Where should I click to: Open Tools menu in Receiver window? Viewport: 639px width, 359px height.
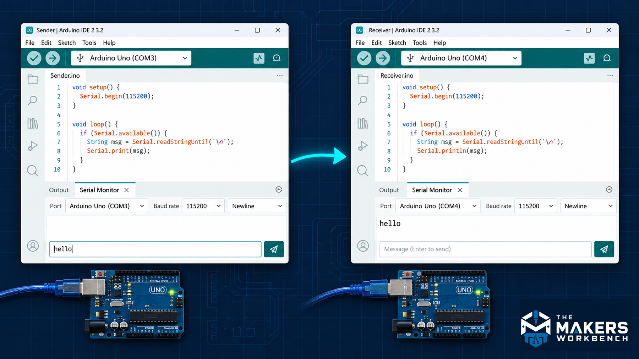[x=420, y=43]
